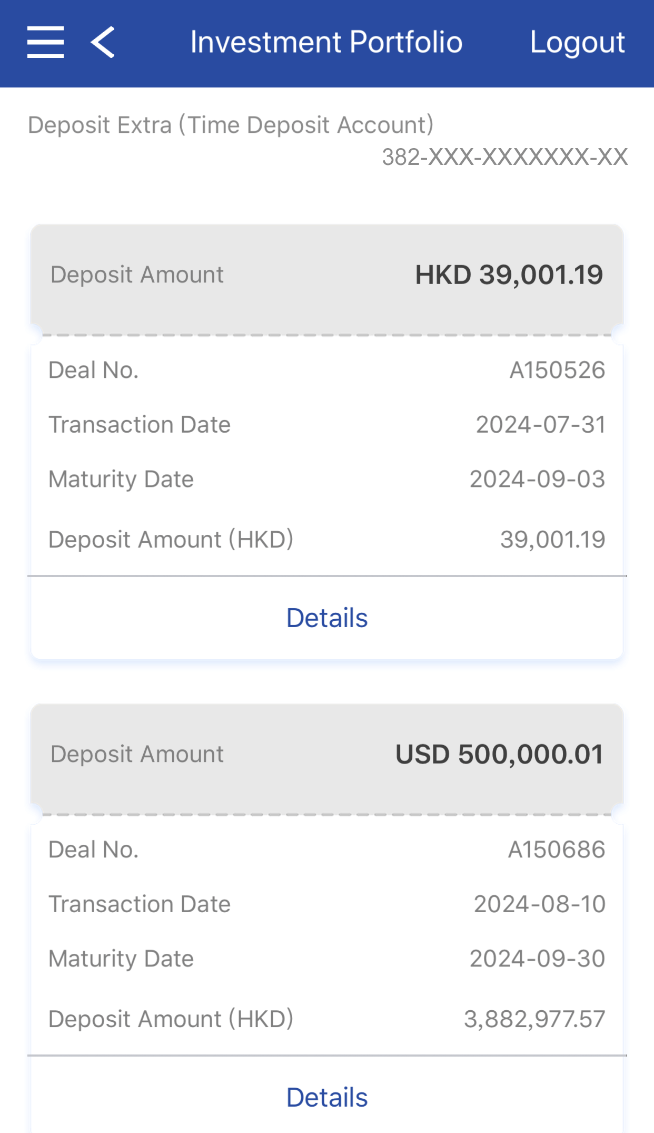Tap the Deposit Extra account name

pos(231,125)
